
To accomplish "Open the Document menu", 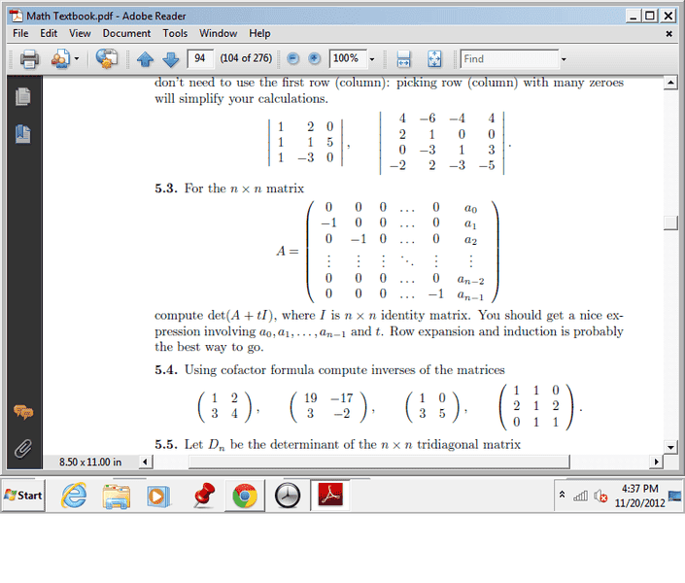I will [x=126, y=33].
